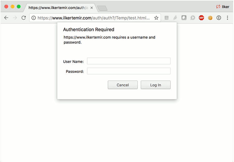Open the Chrome three-dot menu

pos(227,18)
